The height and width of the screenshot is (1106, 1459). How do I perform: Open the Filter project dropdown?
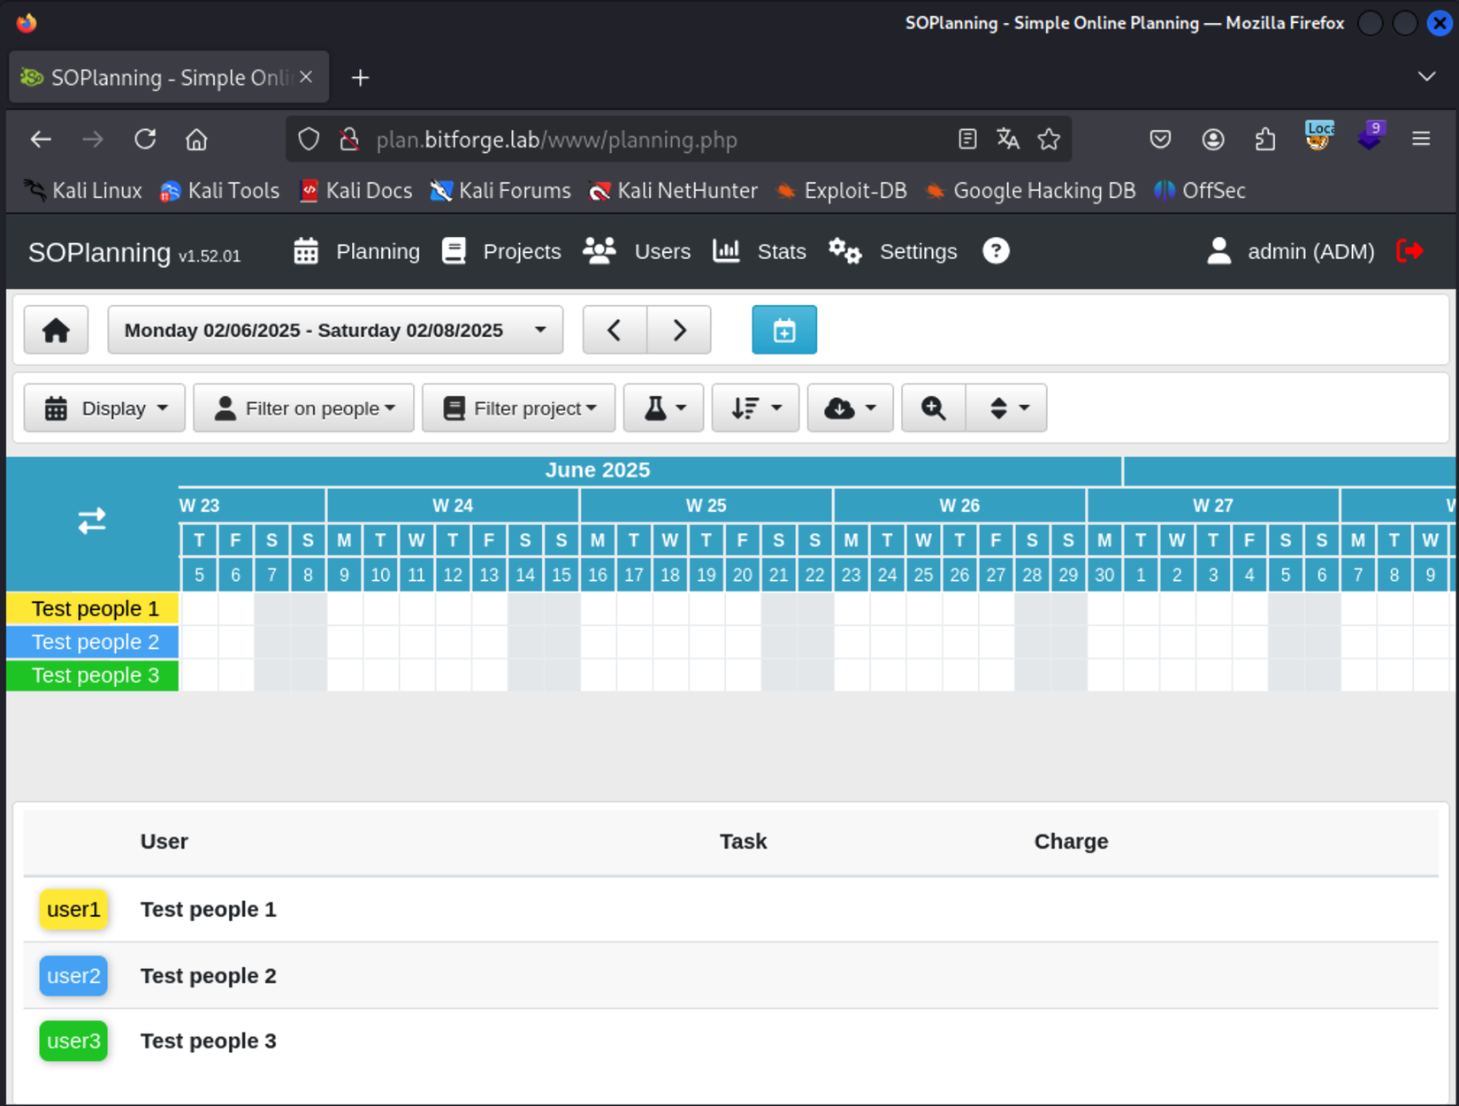518,408
